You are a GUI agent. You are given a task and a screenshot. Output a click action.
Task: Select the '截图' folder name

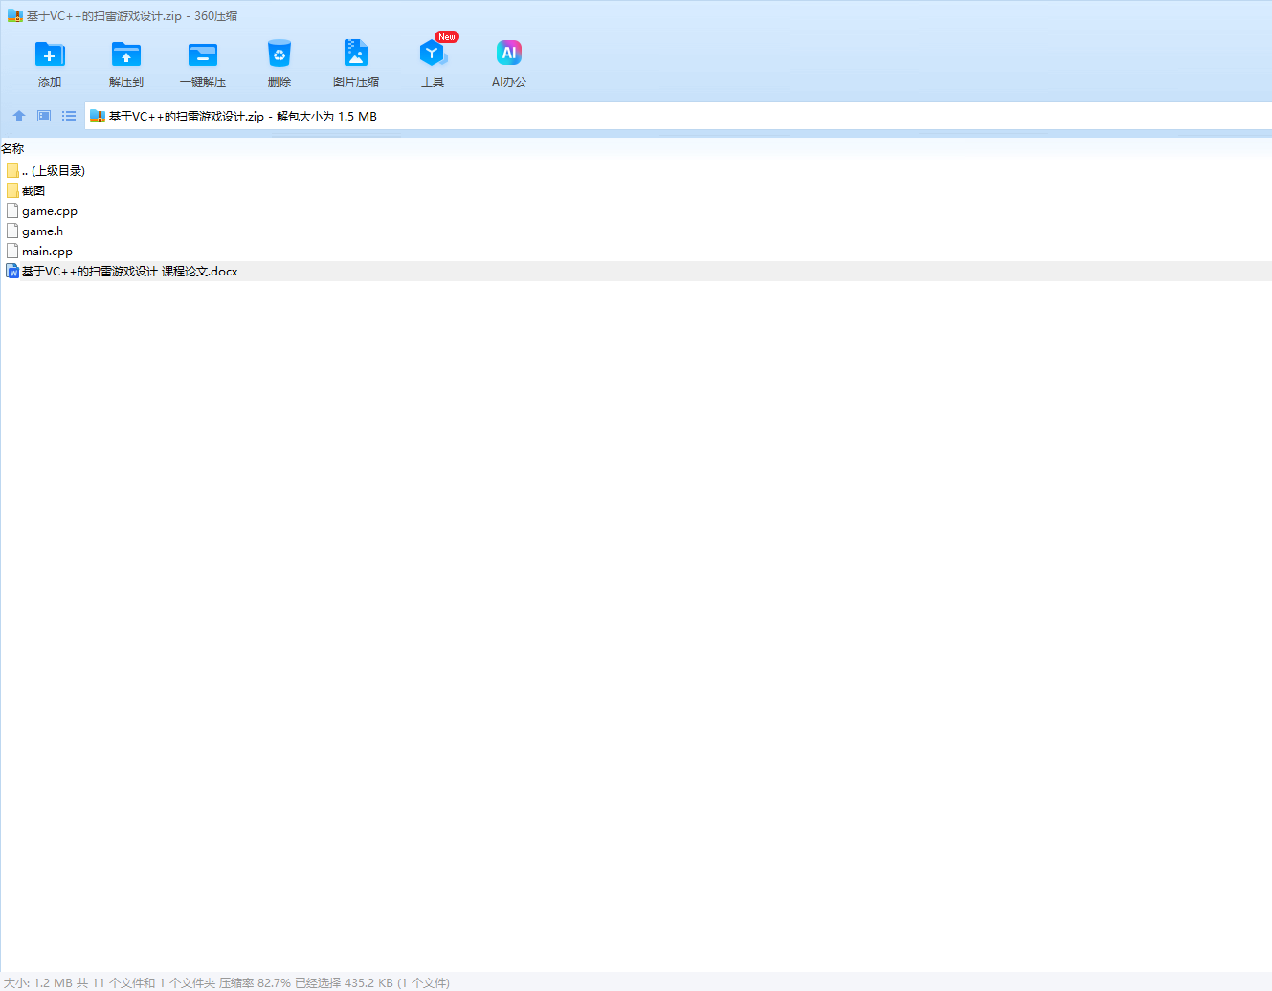pos(33,191)
